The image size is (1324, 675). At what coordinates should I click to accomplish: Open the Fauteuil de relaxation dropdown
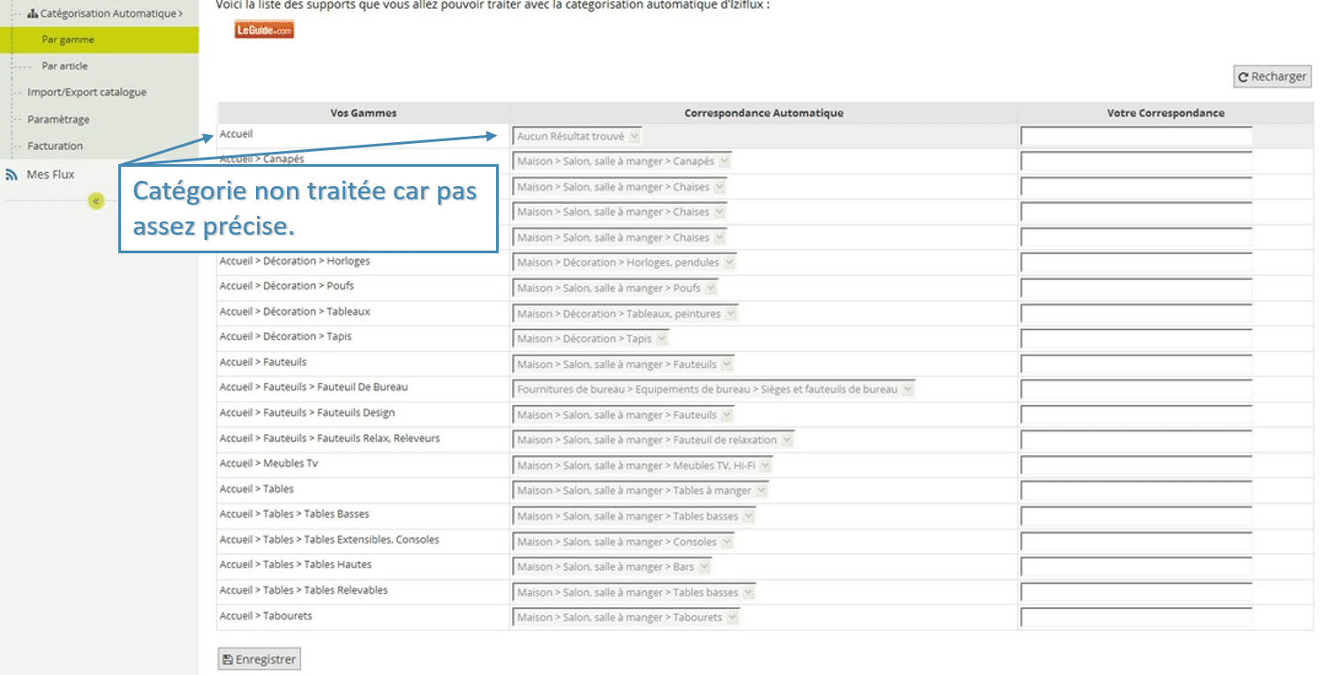[x=653, y=440]
